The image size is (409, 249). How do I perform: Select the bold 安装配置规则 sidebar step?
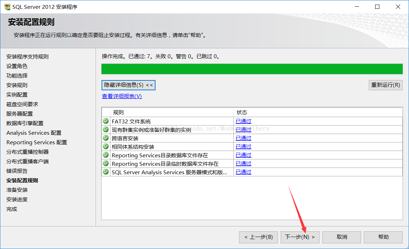[22, 181]
